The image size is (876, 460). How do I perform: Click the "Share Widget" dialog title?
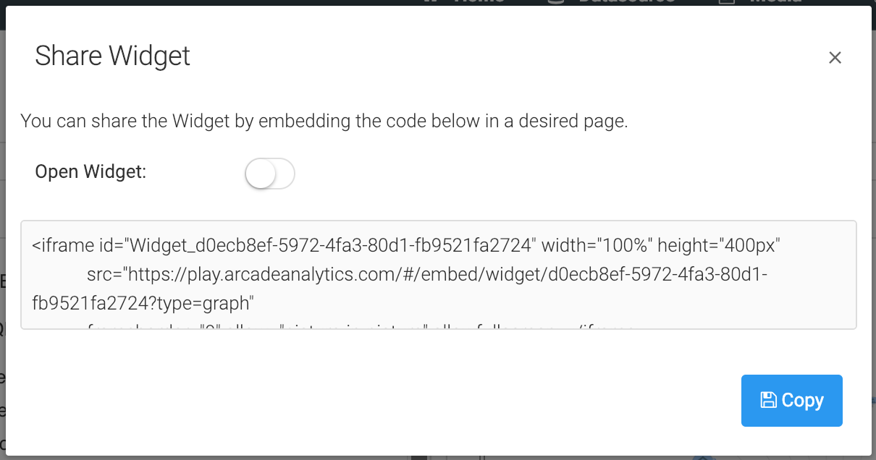(x=113, y=56)
